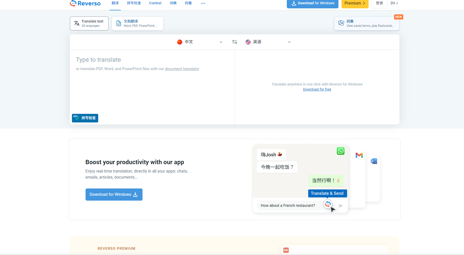The height and width of the screenshot is (255, 464).
Task: Open the 词典 navigation tab
Action: pos(173,3)
